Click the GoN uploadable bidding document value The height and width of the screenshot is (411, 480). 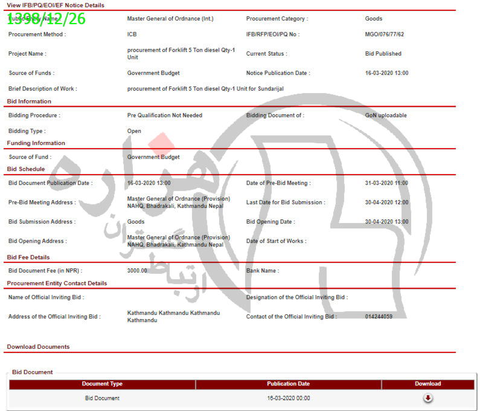click(386, 115)
